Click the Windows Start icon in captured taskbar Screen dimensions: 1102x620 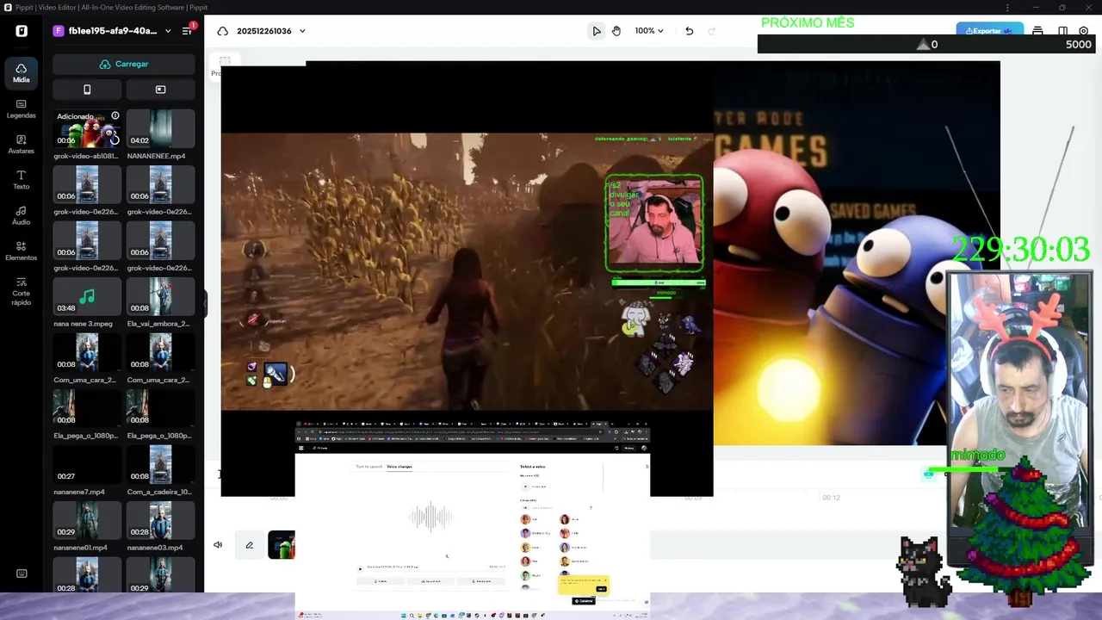[x=403, y=615]
